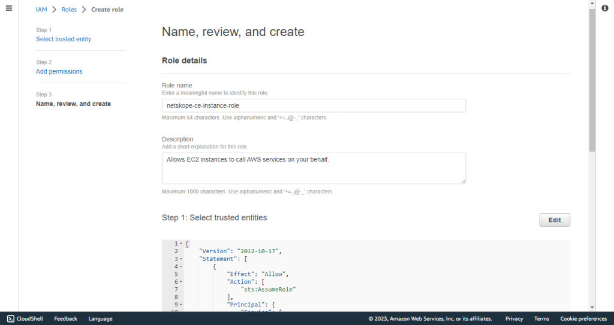Open Select trusted entity step
Image resolution: width=614 pixels, height=325 pixels.
point(64,39)
